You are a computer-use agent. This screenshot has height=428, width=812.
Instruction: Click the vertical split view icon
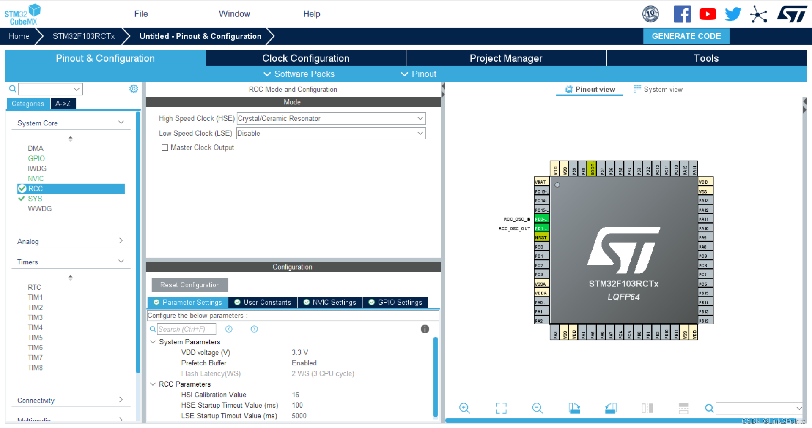pos(647,408)
